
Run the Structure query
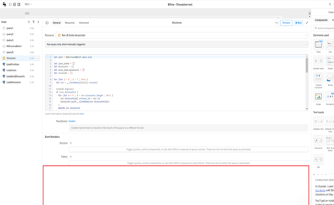click(x=299, y=23)
